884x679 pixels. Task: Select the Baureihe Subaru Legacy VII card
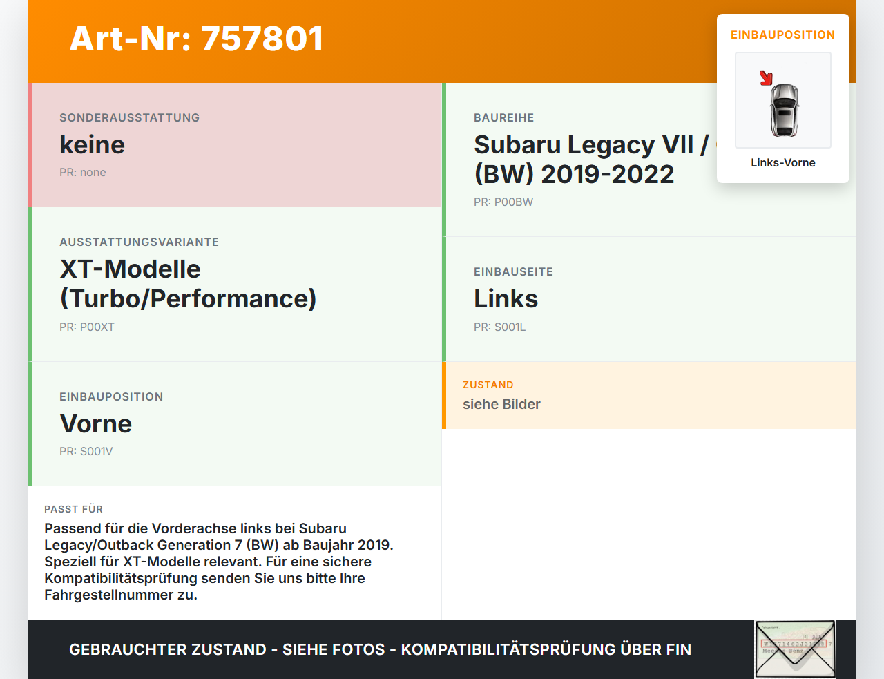pos(649,160)
